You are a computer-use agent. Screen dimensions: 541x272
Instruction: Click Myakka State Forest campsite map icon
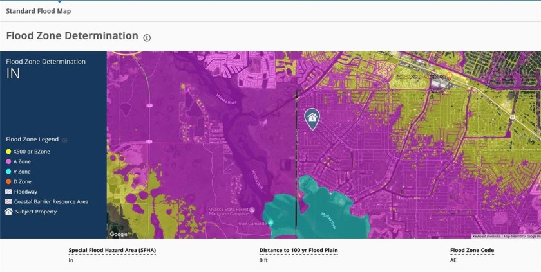252,210
